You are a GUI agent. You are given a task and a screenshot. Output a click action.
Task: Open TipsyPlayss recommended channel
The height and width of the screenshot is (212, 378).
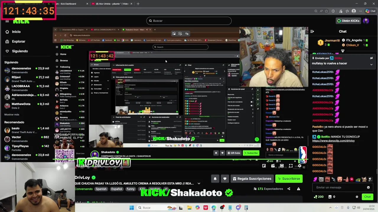click(x=27, y=148)
